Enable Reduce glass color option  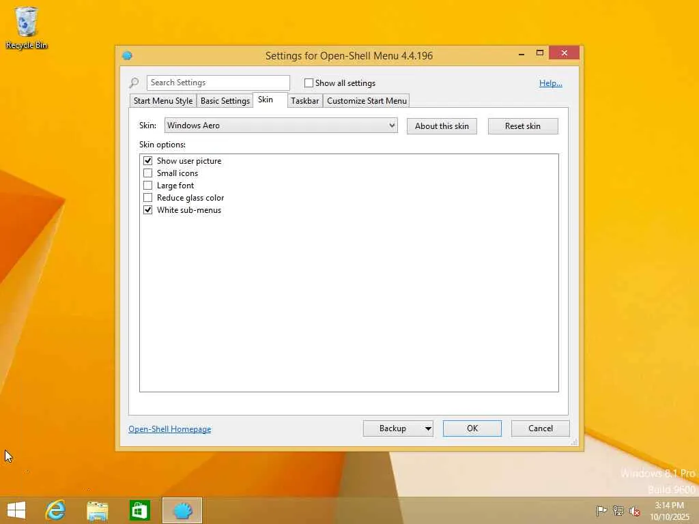tap(147, 197)
